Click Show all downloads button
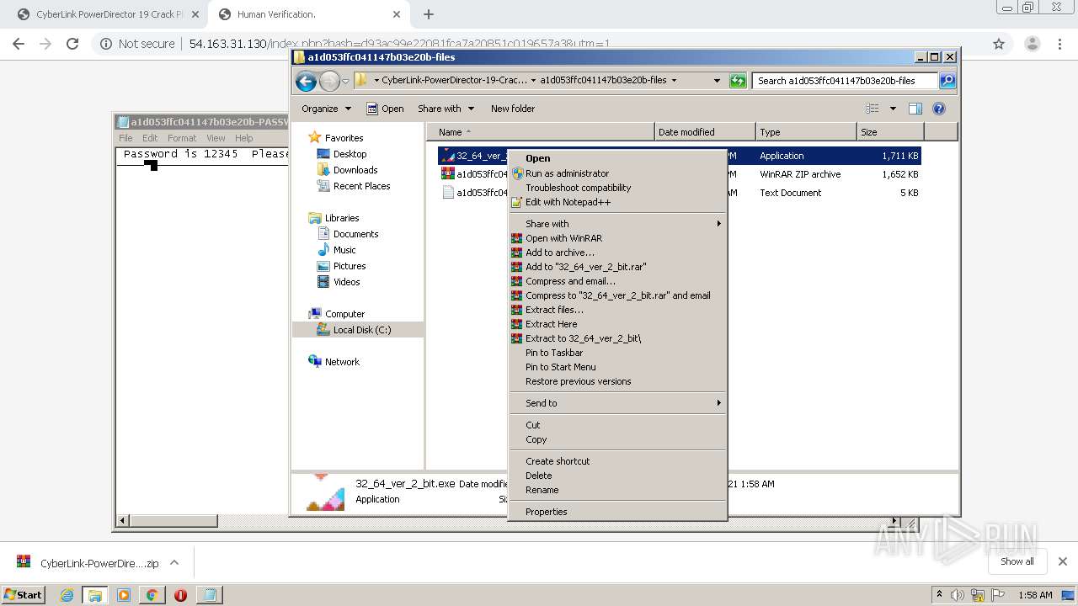This screenshot has width=1078, height=606. (x=1017, y=561)
